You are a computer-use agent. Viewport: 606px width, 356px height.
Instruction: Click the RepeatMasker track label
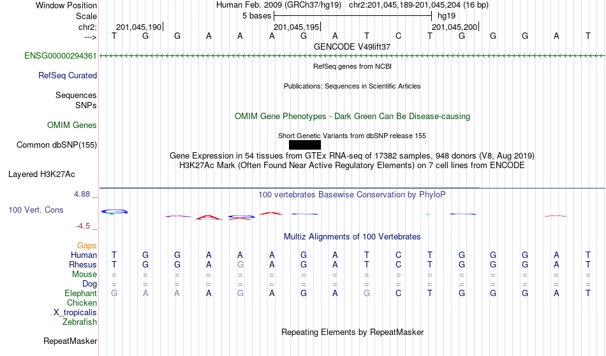pos(70,341)
